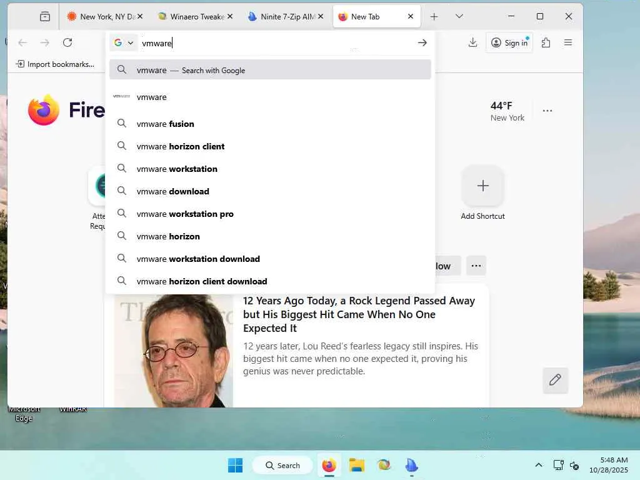This screenshot has height=480, width=640.
Task: Open the 44°F New York weather widget
Action: [507, 111]
